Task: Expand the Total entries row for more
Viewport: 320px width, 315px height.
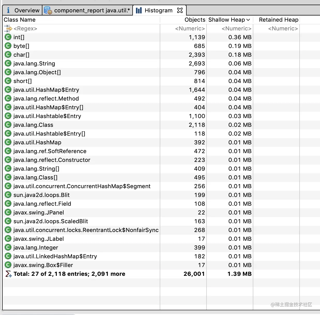Action: click(x=69, y=274)
